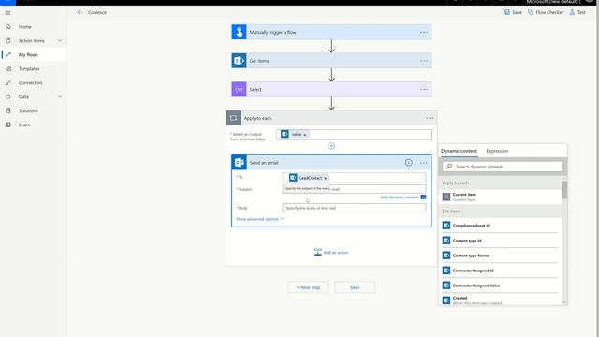Select Compliance Asset Id dynamic content

500,226
